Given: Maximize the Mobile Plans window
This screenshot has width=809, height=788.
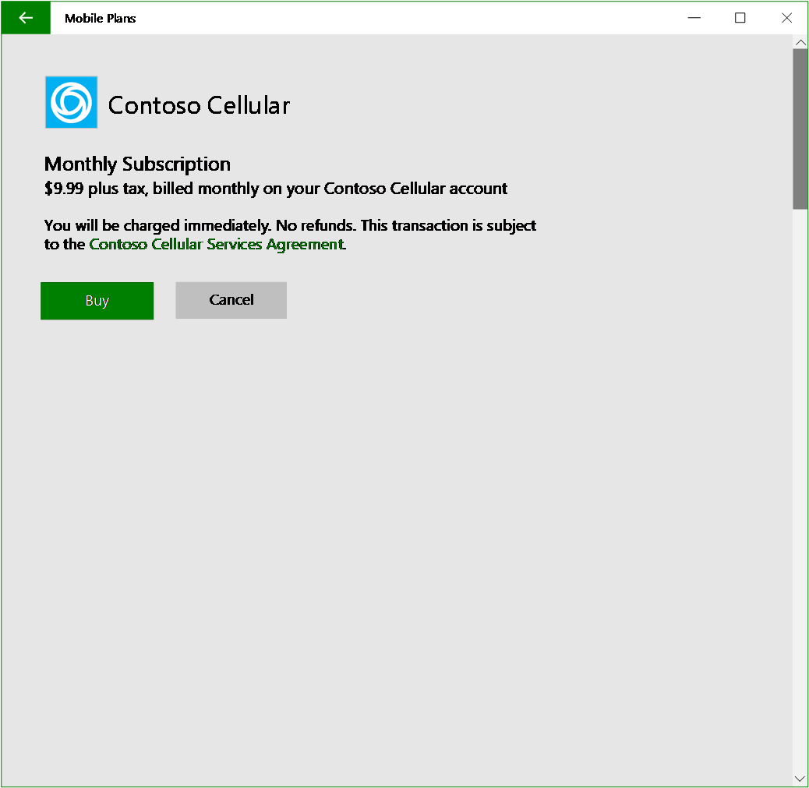Looking at the screenshot, I should tap(740, 18).
